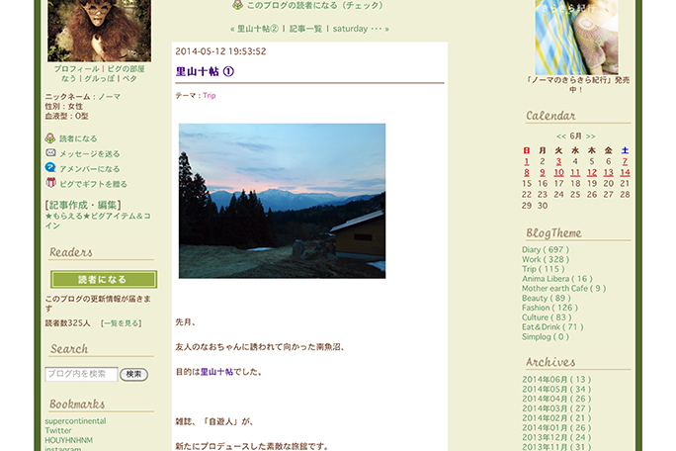Open the 記事一覧 article list

point(305,29)
